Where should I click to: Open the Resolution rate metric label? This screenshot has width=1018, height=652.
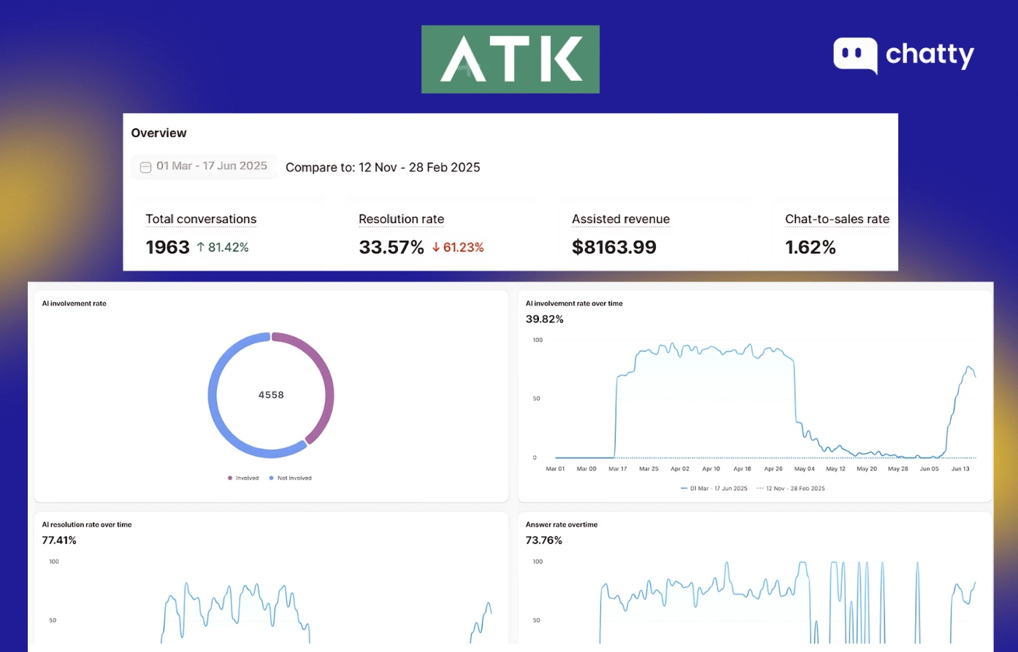[x=401, y=219]
